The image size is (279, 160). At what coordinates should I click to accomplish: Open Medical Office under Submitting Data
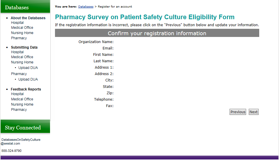coord(22,57)
